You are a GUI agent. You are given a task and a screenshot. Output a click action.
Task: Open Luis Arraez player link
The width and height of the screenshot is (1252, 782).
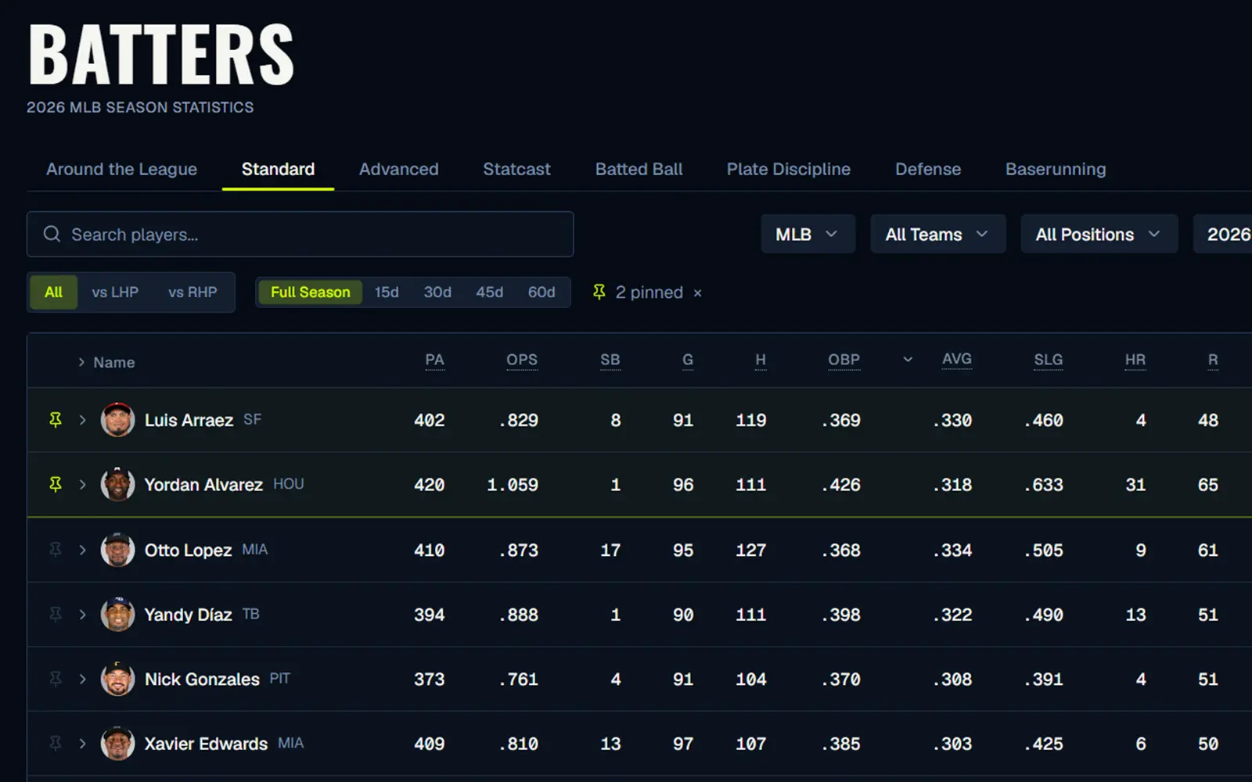click(x=189, y=420)
